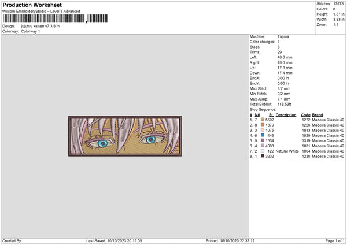Click the Trims value 29
This screenshot has width=347, height=245.
pyautogui.click(x=279, y=52)
